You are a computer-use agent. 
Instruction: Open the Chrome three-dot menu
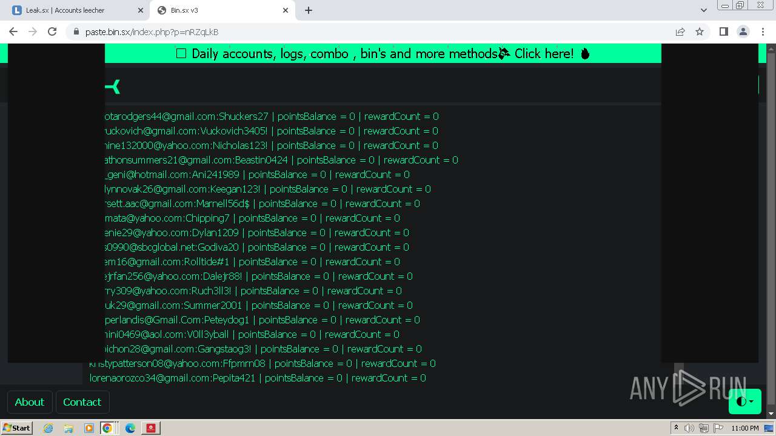762,31
